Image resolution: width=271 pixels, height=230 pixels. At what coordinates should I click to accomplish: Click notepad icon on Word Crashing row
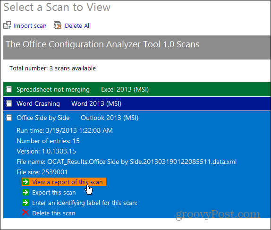pos(9,103)
